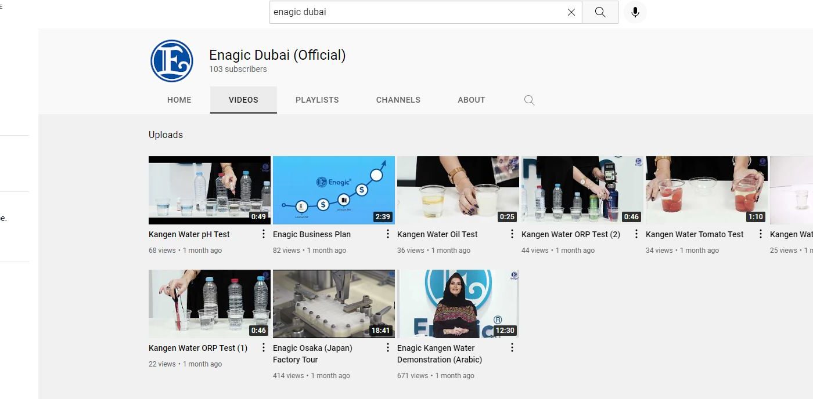Click '671 views • 1 month ago' text

(x=436, y=376)
